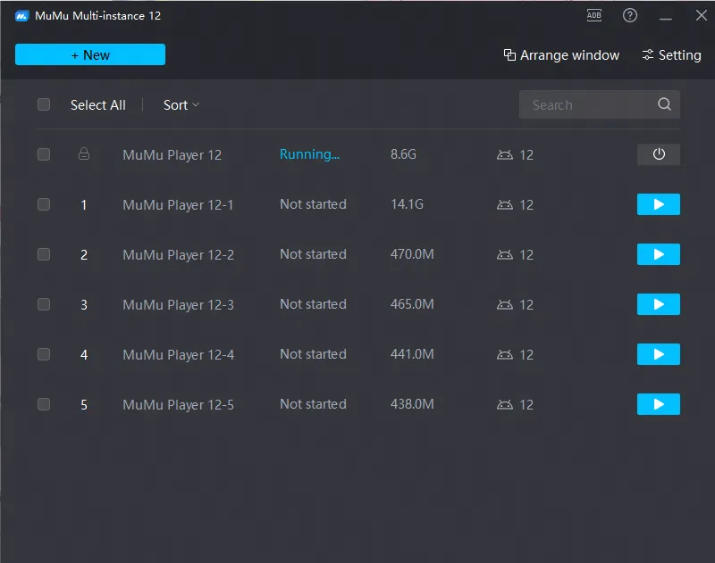This screenshot has height=563, width=715.
Task: Click the 14.1G size value
Action: [407, 204]
